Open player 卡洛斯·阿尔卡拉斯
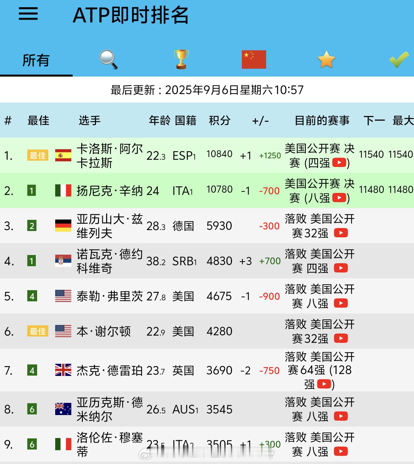This screenshot has width=414, height=464. 109,156
